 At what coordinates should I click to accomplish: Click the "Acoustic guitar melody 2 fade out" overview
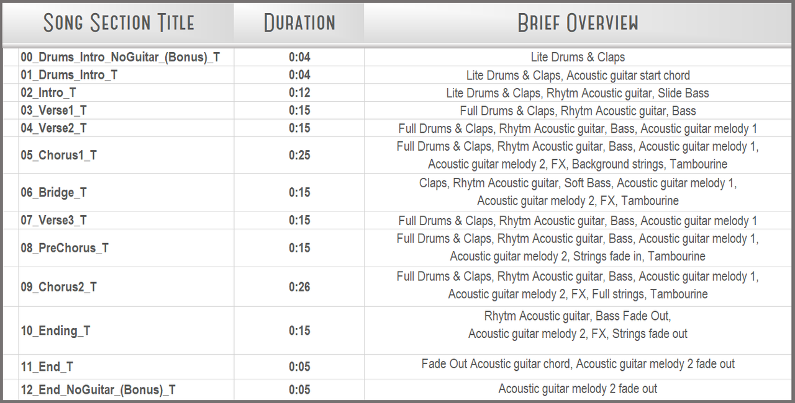pyautogui.click(x=578, y=389)
